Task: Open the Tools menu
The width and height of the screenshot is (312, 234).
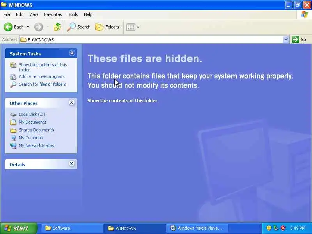Action: (73, 14)
